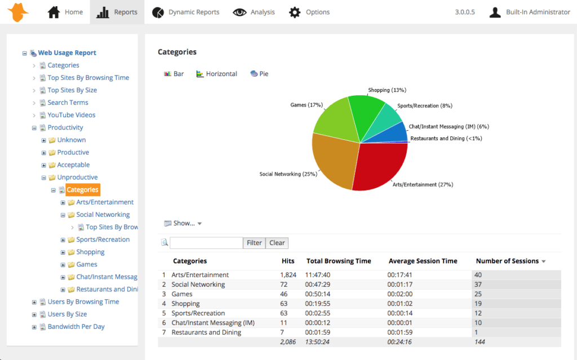Open the Show... dropdown
577x360 pixels.
point(183,223)
